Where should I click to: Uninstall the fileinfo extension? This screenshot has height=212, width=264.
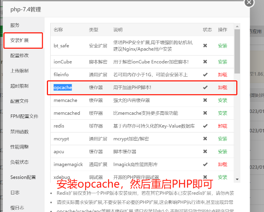tap(223, 75)
